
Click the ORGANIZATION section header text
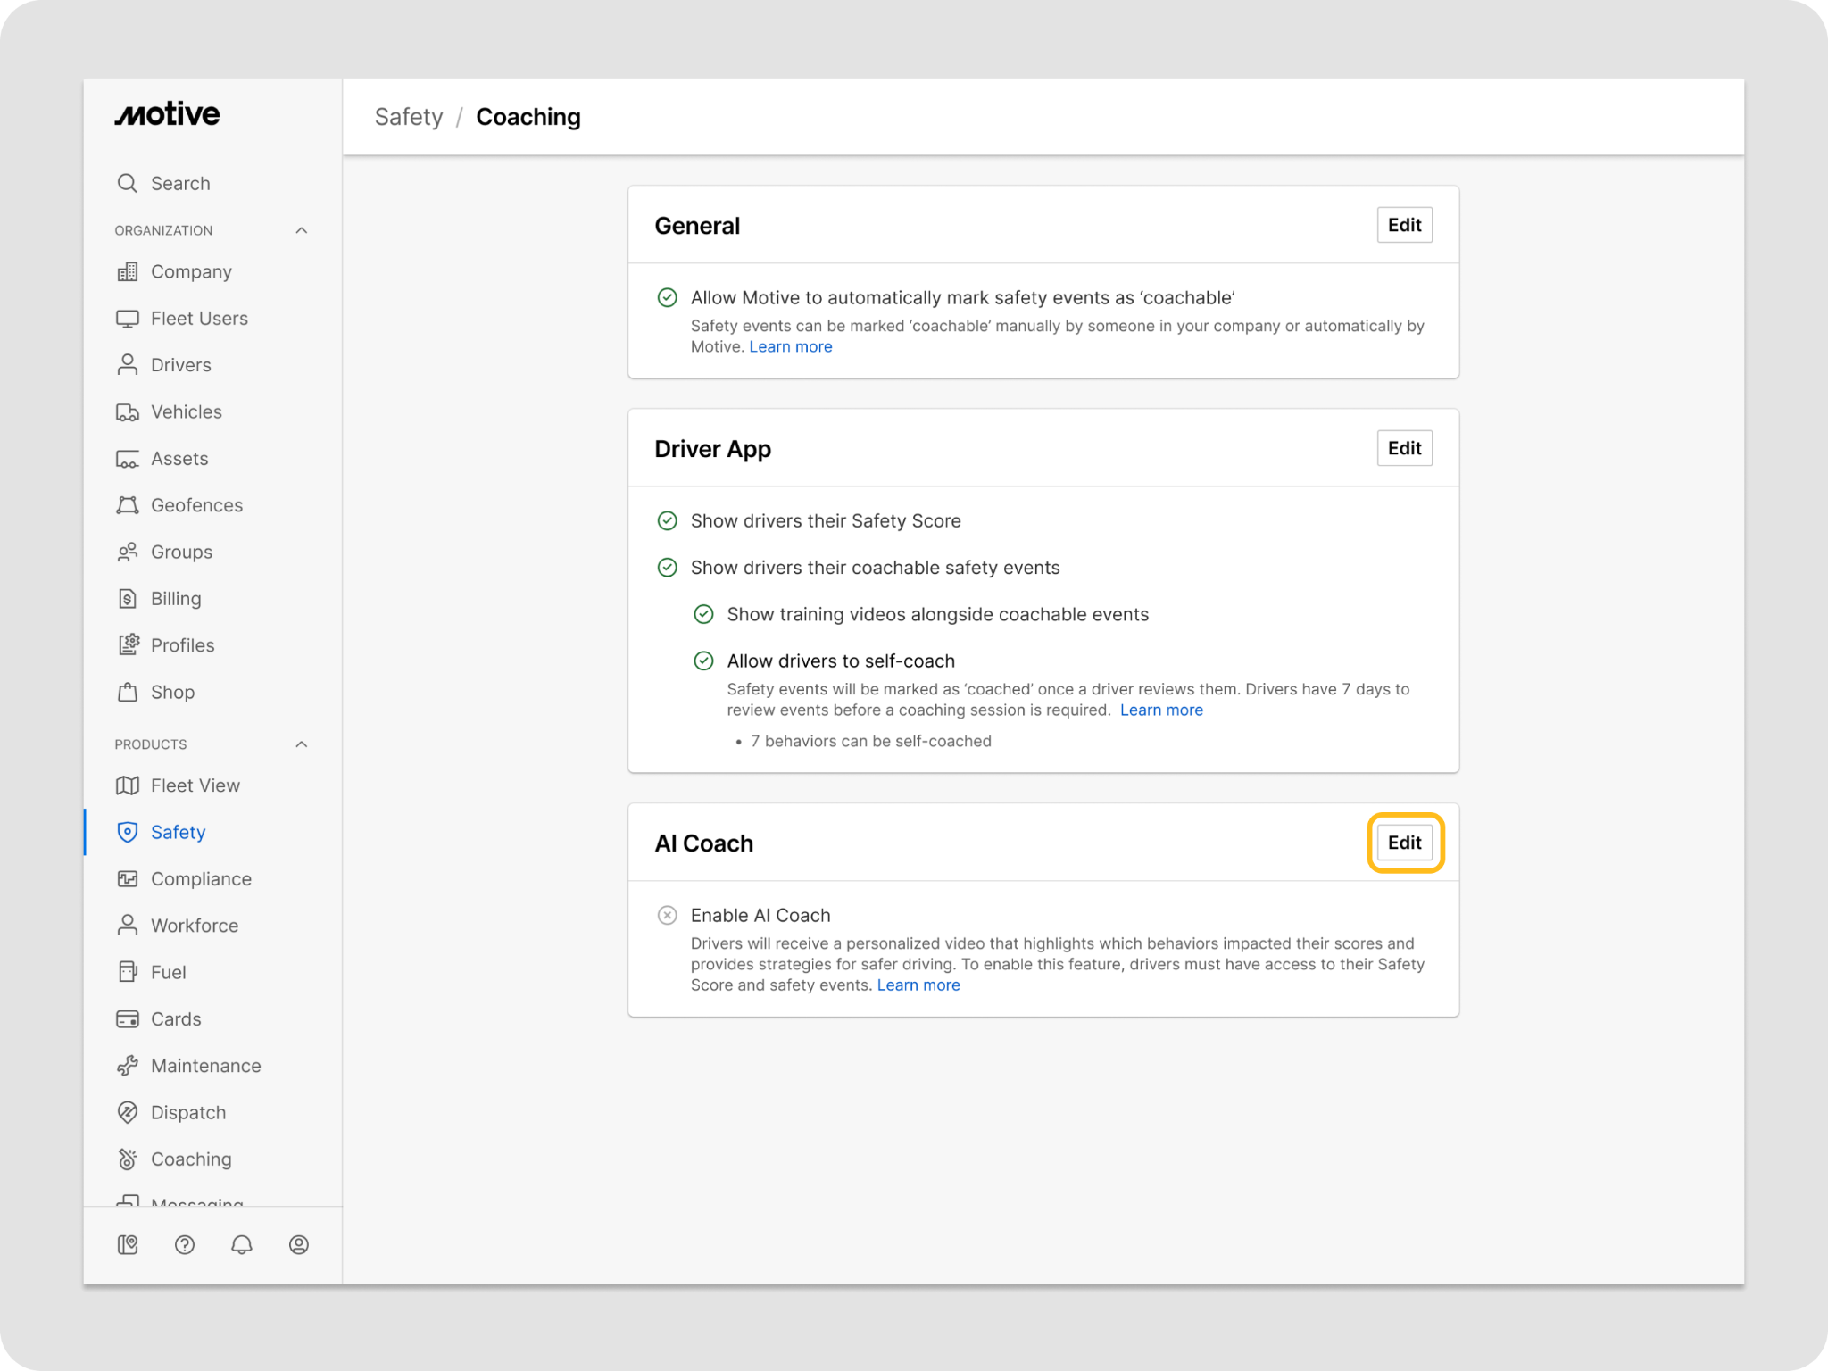tap(163, 230)
